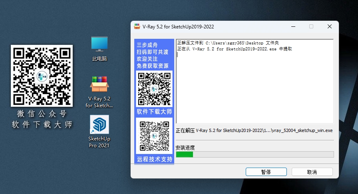Click the log line 正在从 V-Ray 5.2 for SketchUp2019-2022.exe 中提取

click(x=235, y=49)
